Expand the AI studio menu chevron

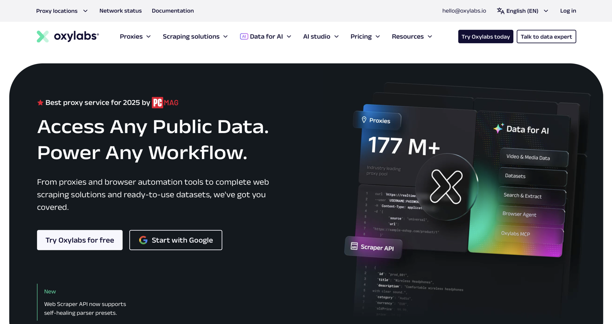[x=337, y=37]
